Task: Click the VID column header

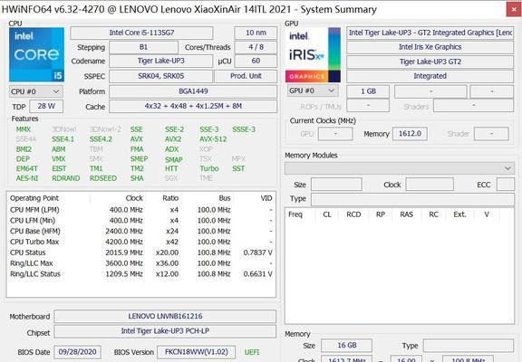Action: click(266, 198)
